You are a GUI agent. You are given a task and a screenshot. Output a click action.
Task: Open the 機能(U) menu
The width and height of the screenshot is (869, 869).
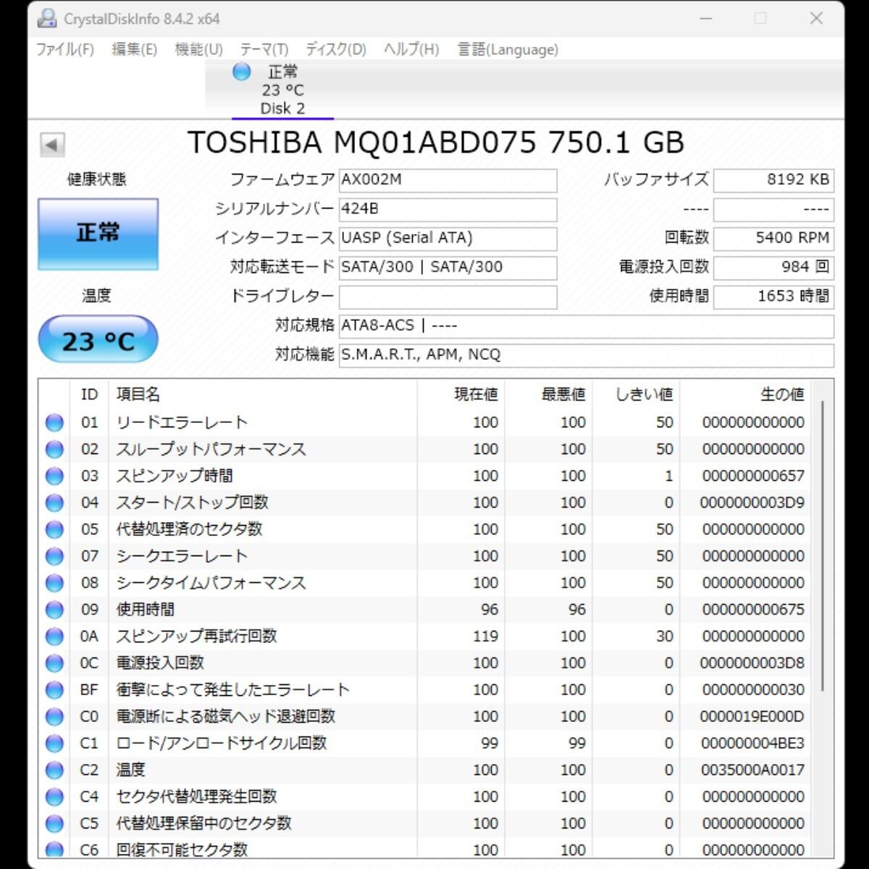tap(198, 49)
